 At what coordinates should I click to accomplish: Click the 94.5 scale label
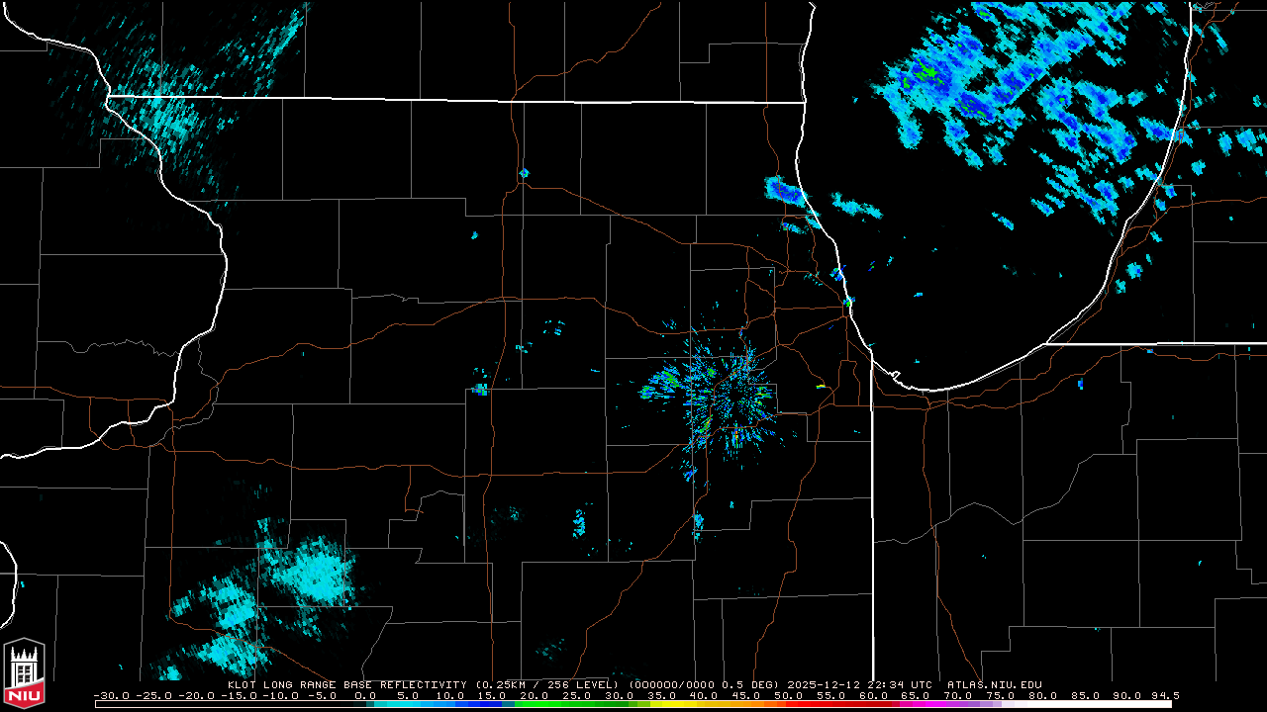click(1164, 695)
